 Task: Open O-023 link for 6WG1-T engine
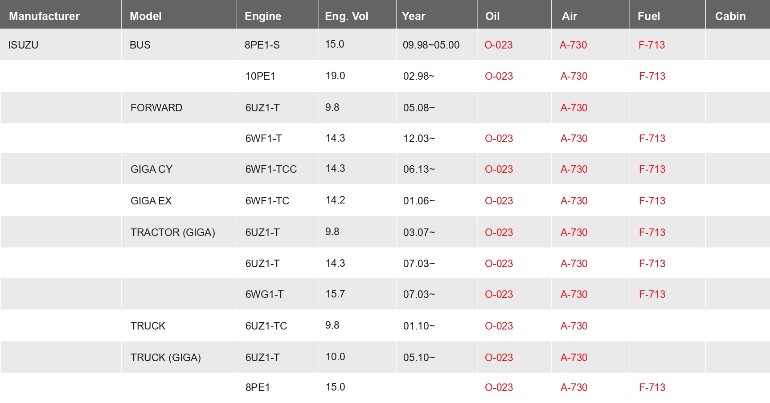(x=499, y=294)
